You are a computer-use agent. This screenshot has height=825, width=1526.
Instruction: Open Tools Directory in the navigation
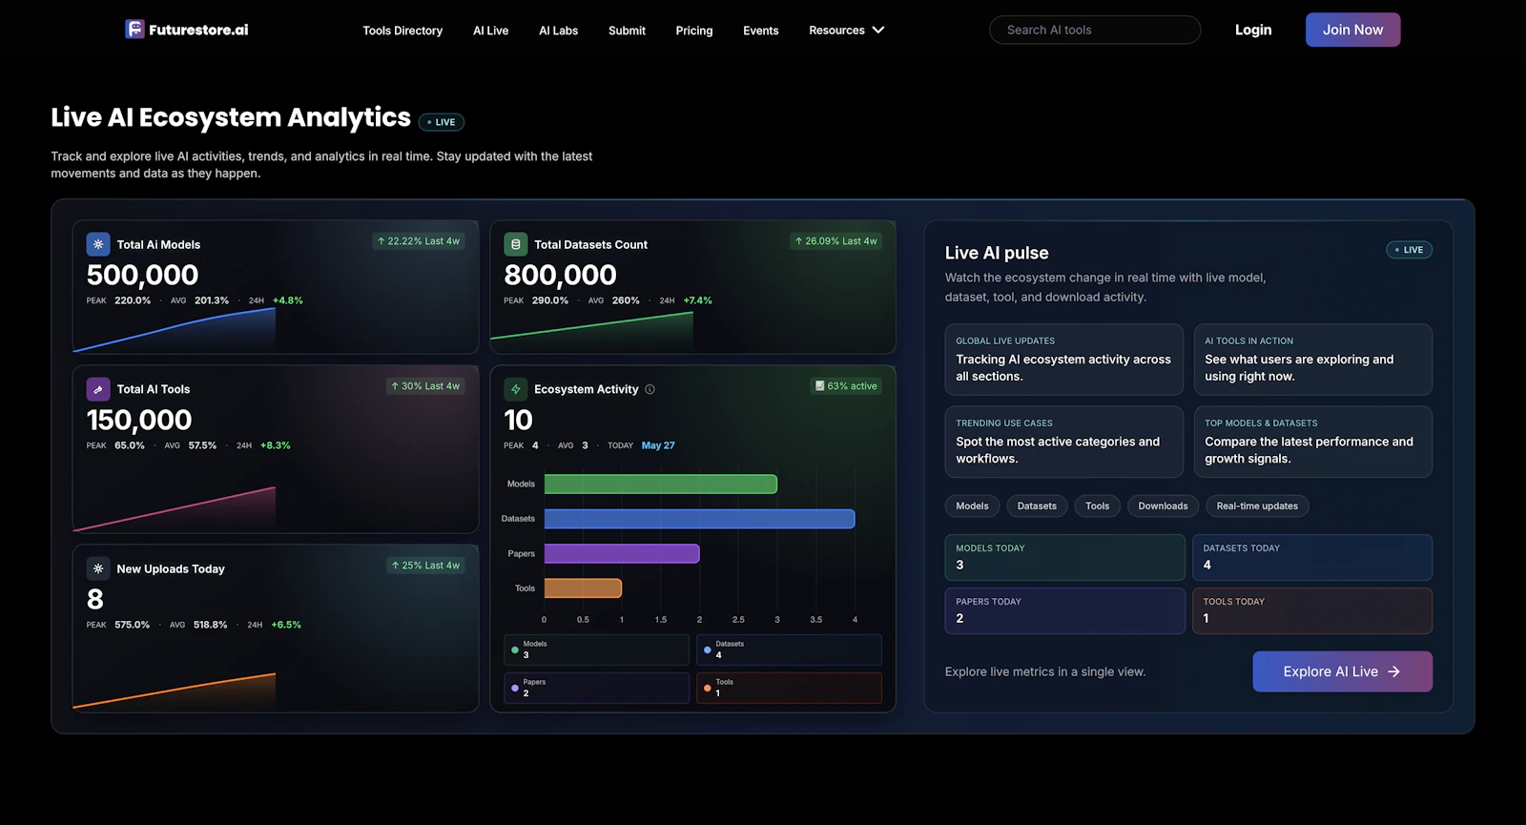point(402,31)
